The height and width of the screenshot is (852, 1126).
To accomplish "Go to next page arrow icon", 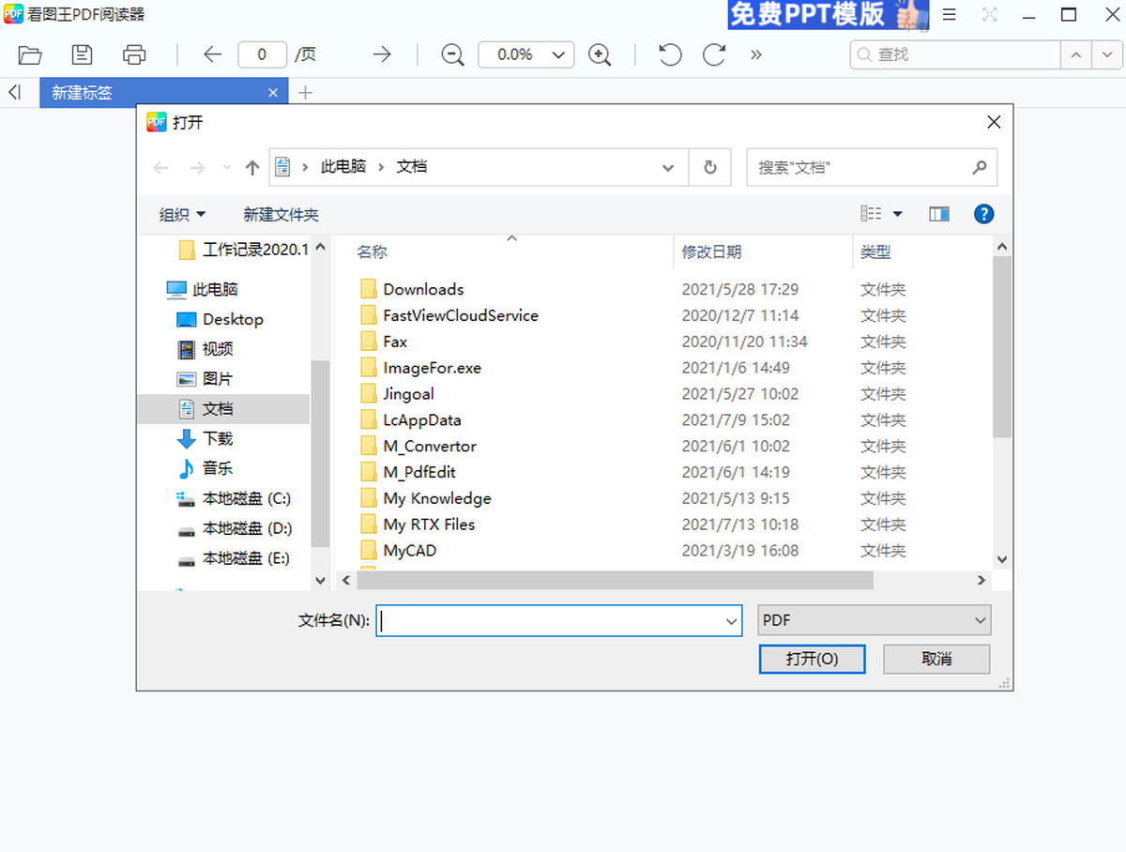I will (382, 54).
